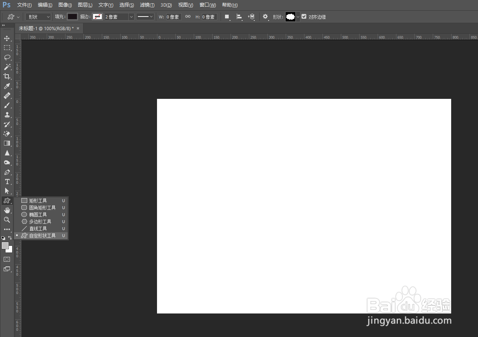Open the stroke line type dropdown
The image size is (478, 337).
[x=145, y=17]
